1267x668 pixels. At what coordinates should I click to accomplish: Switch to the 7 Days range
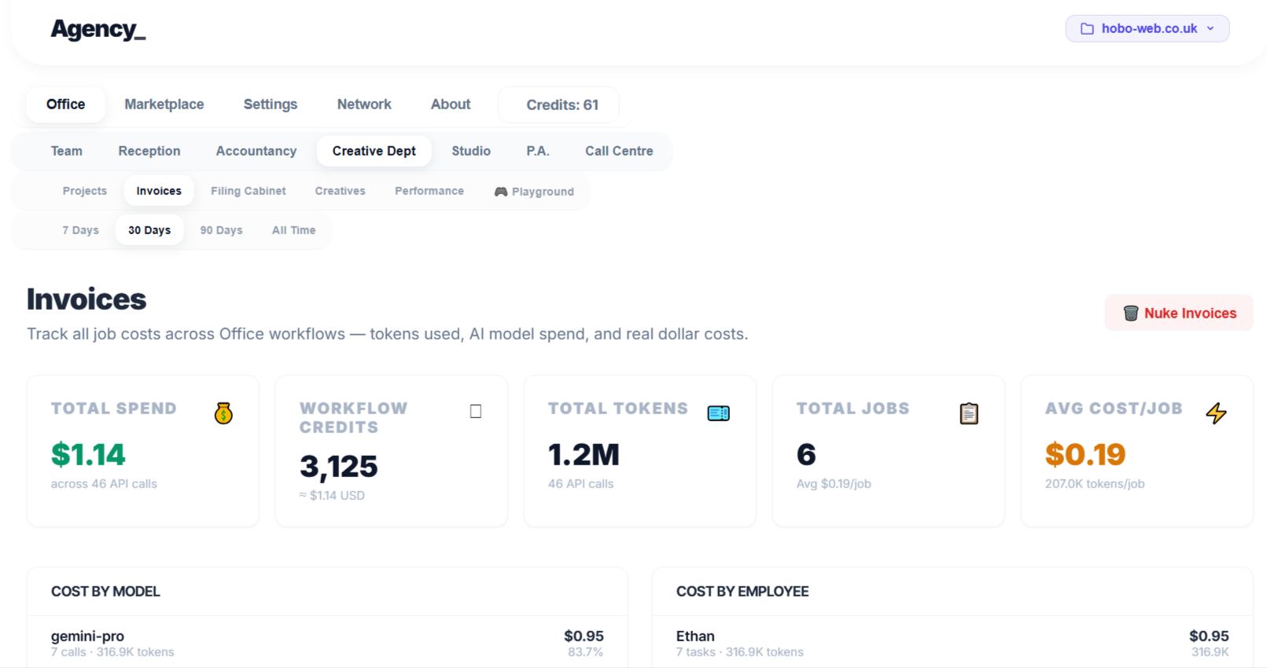(x=80, y=230)
